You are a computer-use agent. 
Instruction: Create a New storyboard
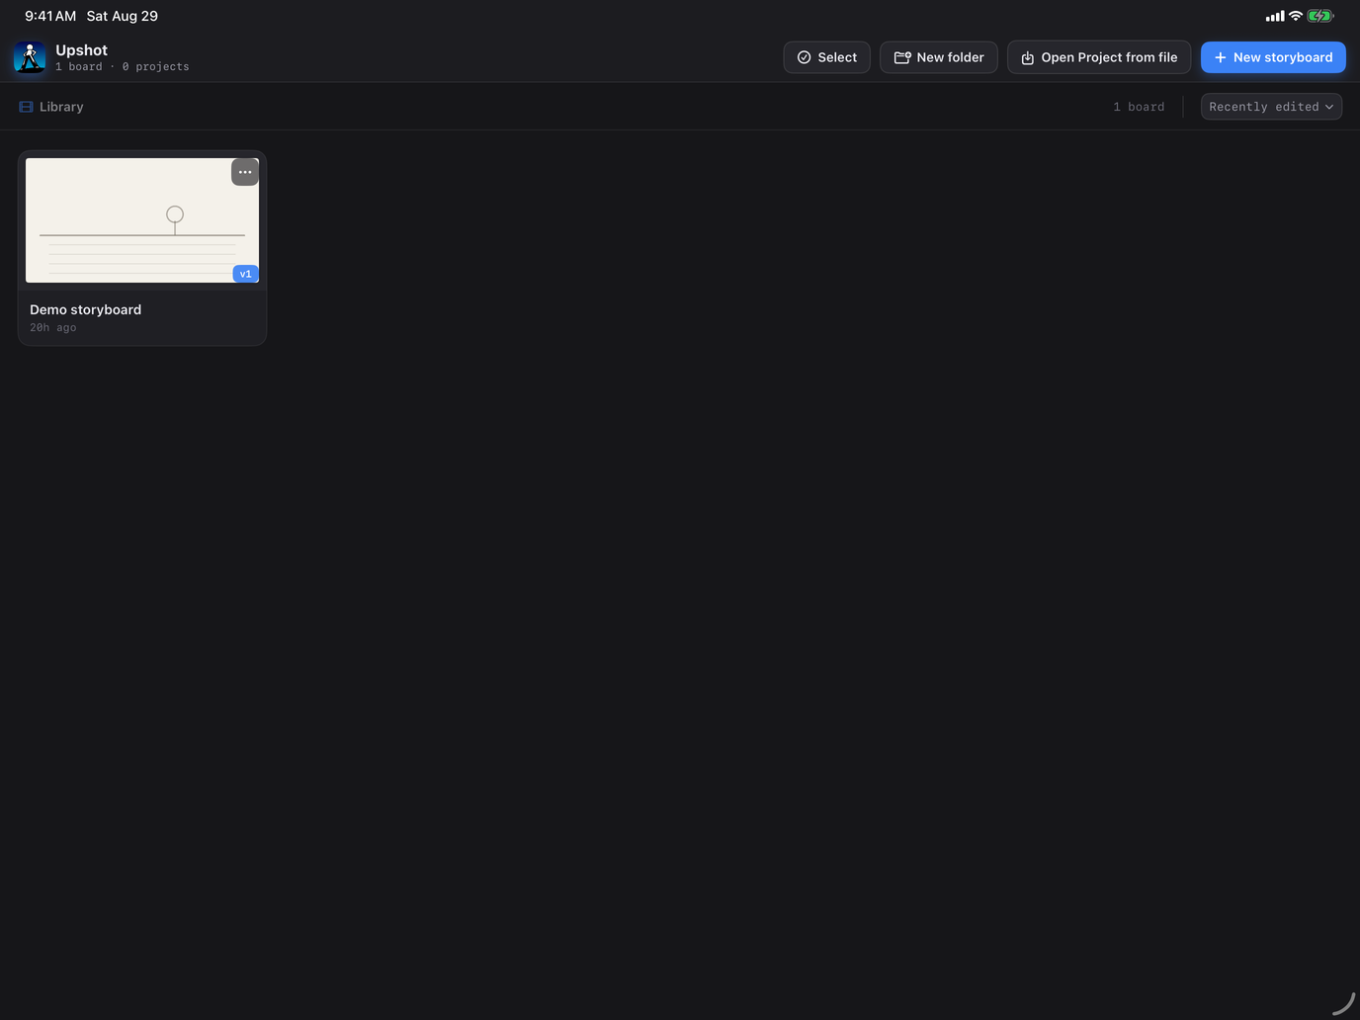tap(1273, 57)
